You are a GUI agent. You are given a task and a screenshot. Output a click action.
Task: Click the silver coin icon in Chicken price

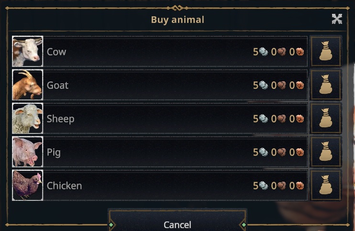[263, 186]
